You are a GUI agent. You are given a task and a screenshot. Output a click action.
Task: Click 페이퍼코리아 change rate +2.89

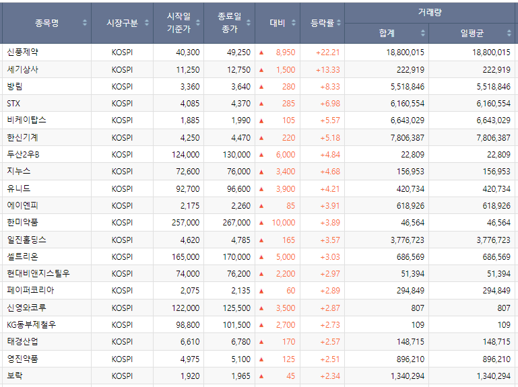coord(329,291)
